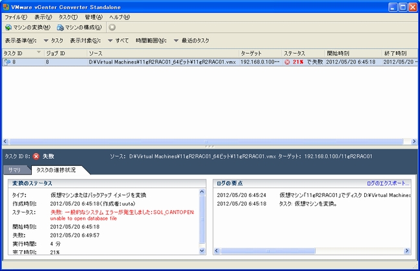Viewport: 420px width, 271px height.
Task: Open the ファイル menu
Action: pyautogui.click(x=16, y=17)
